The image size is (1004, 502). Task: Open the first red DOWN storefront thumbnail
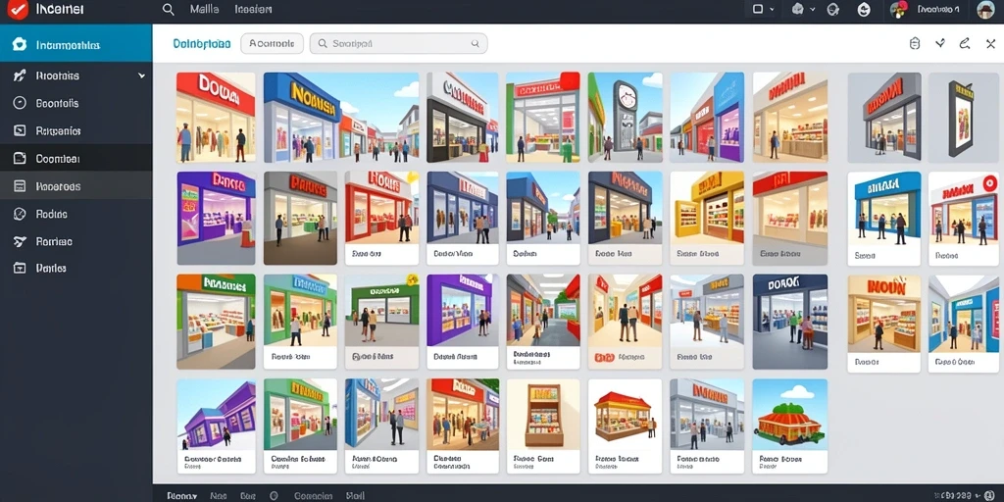click(216, 118)
